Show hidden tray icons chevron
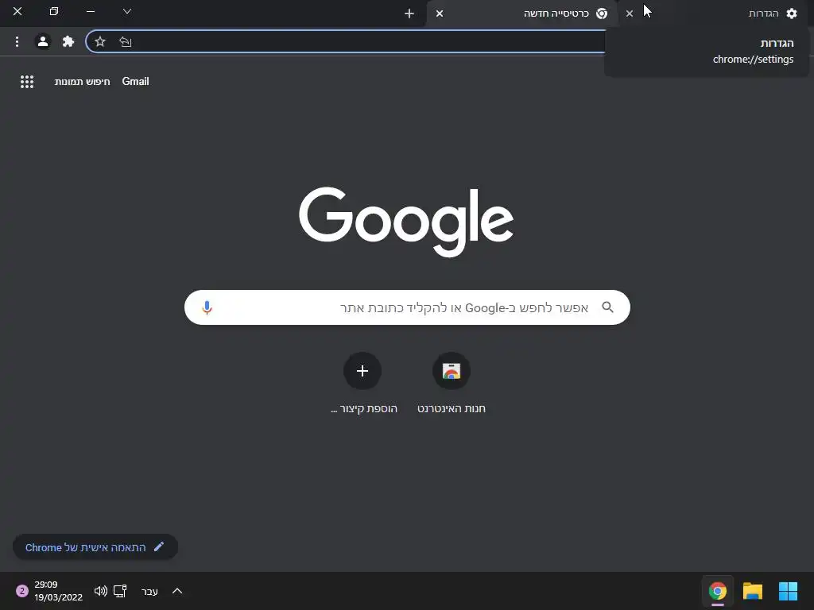The width and height of the screenshot is (814, 610). pyautogui.click(x=177, y=591)
